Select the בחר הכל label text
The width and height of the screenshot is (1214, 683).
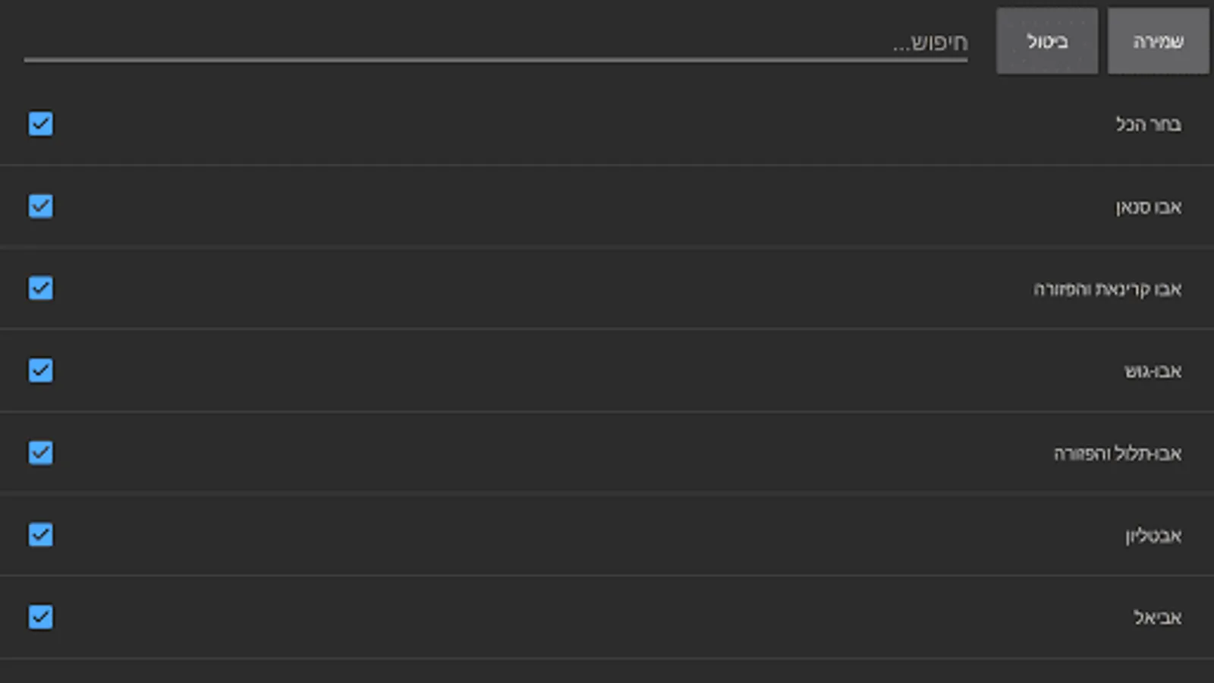click(1148, 124)
